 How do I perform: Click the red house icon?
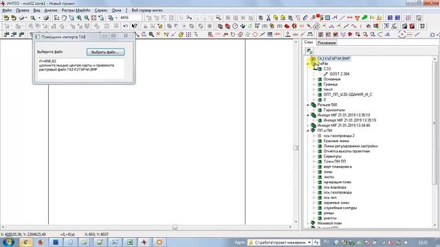point(287,26)
